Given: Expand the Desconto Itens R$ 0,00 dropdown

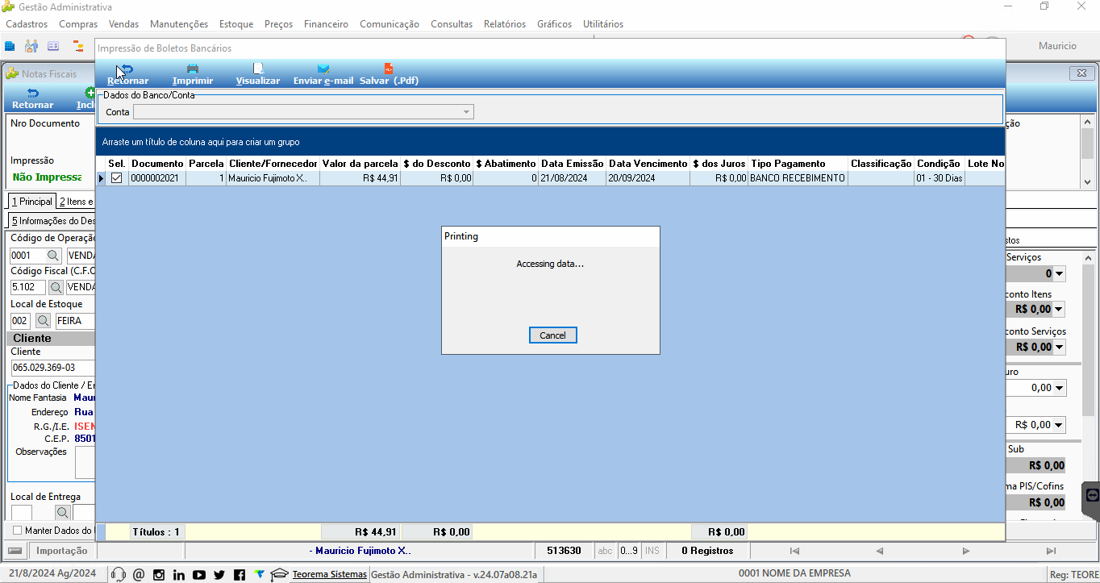Looking at the screenshot, I should click(x=1060, y=310).
